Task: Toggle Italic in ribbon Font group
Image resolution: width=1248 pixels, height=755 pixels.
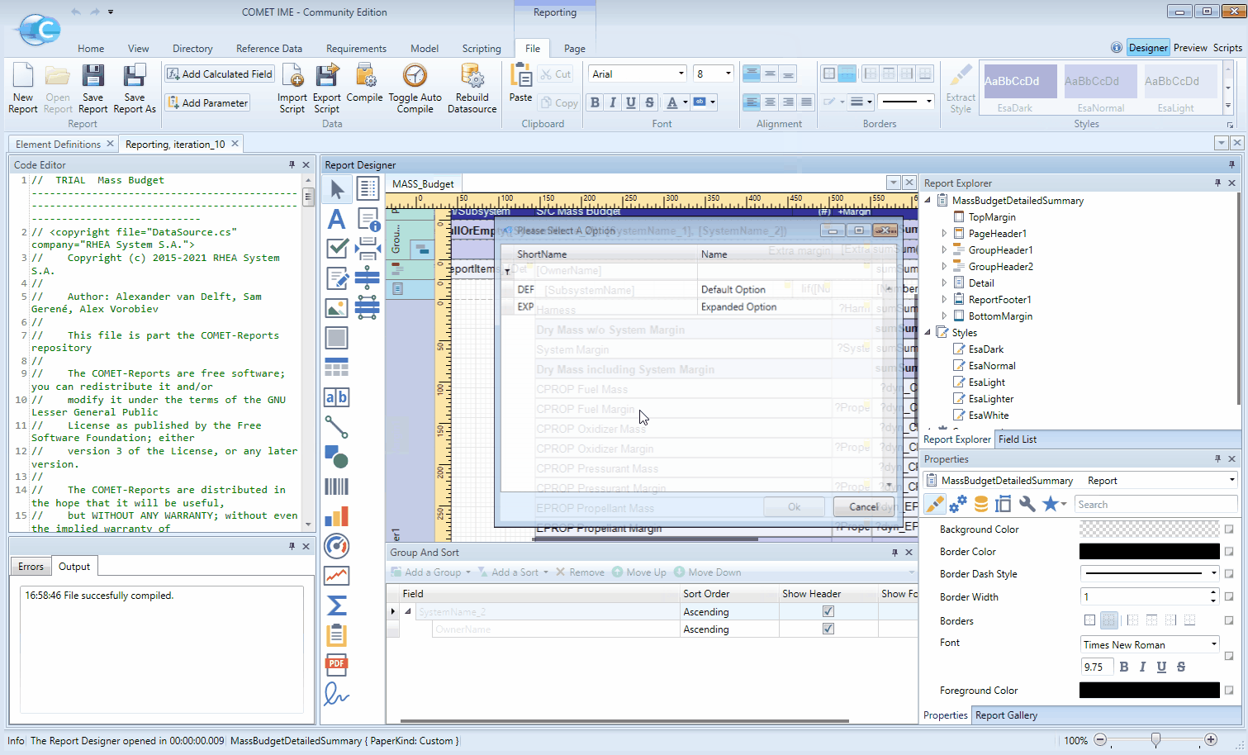Action: click(613, 102)
